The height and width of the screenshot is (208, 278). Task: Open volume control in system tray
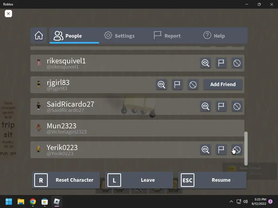point(245,201)
